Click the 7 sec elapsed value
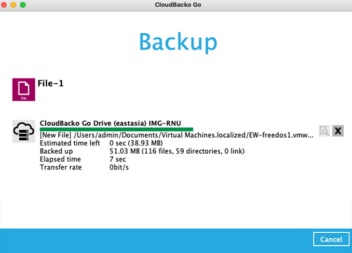 click(118, 159)
